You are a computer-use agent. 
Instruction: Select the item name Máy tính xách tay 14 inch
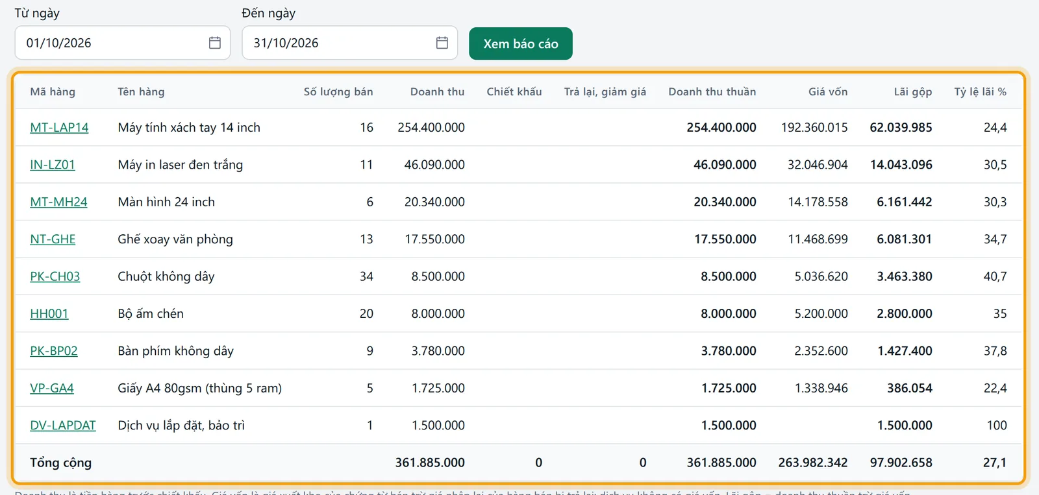[x=189, y=128]
